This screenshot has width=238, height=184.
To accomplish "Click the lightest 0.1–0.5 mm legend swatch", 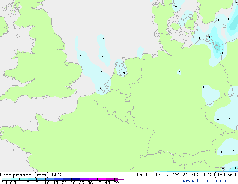I will (6, 179).
